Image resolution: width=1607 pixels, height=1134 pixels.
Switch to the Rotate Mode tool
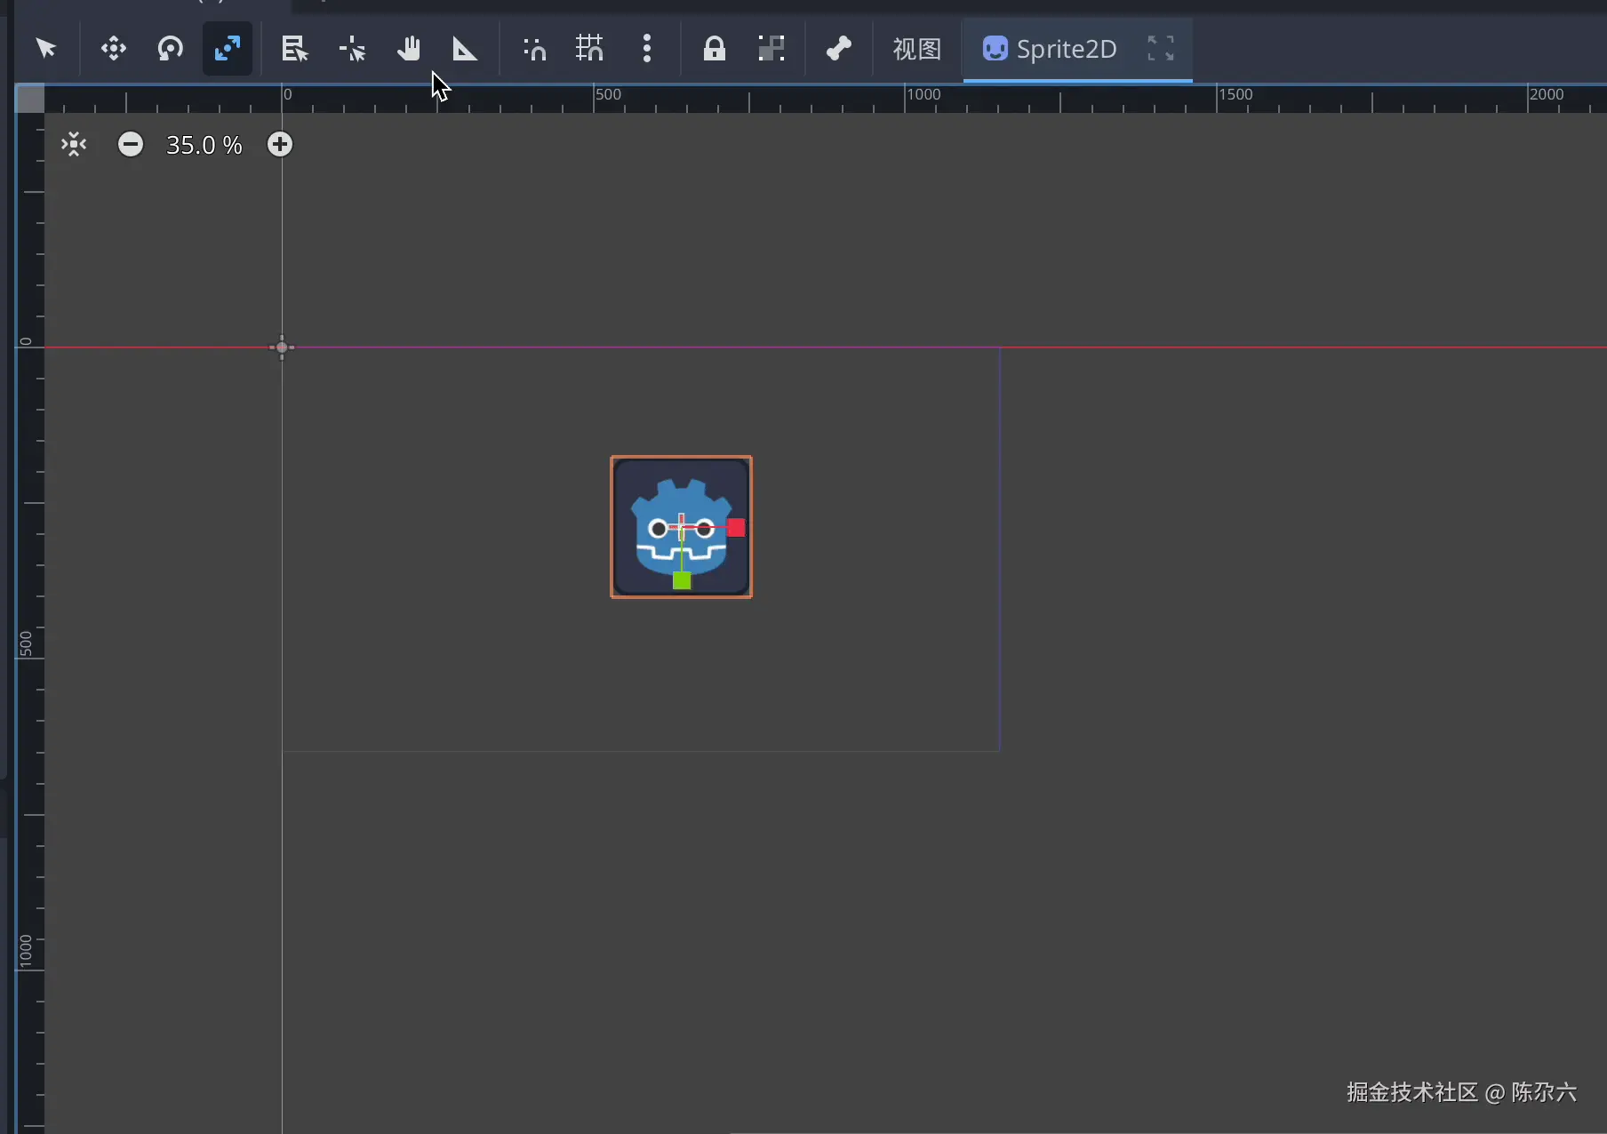(x=170, y=48)
